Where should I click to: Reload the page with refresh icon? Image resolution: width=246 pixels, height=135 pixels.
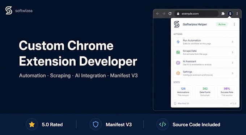click(170, 14)
